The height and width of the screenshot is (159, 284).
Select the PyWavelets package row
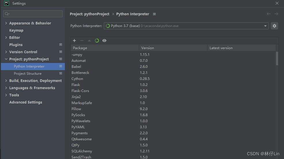point(173,121)
